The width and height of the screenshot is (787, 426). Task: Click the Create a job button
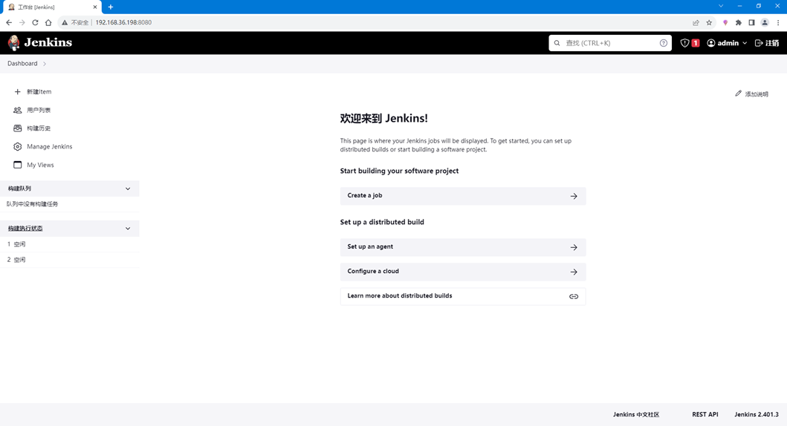click(x=463, y=196)
